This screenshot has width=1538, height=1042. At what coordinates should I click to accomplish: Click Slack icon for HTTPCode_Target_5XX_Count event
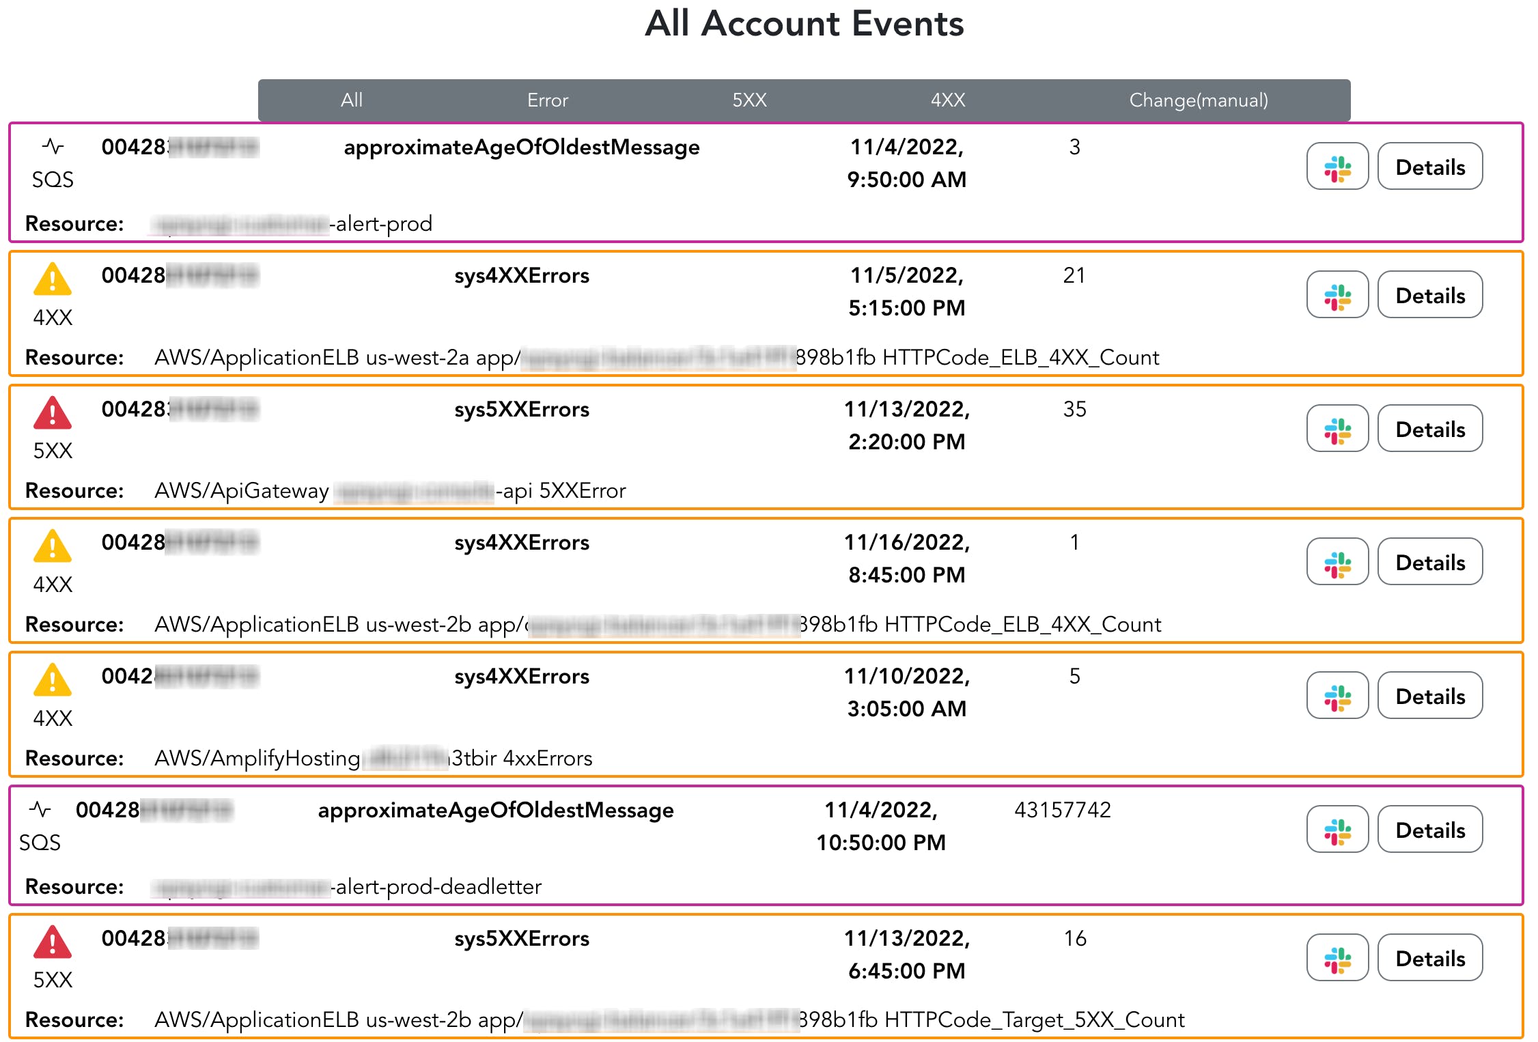(1337, 958)
